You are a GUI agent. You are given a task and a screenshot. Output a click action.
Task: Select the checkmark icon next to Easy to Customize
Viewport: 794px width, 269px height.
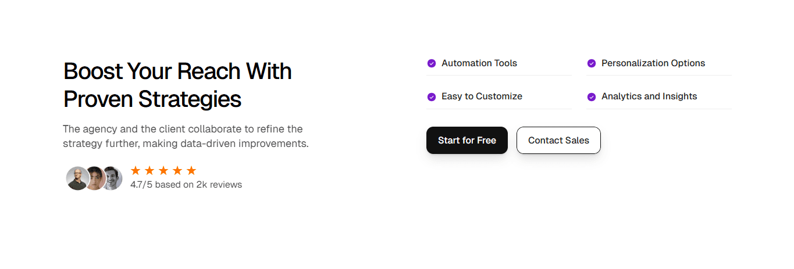[432, 97]
